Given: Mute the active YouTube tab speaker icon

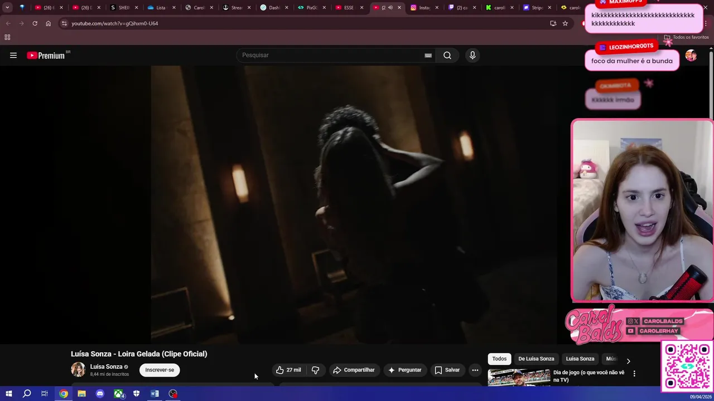Looking at the screenshot, I should click(390, 8).
